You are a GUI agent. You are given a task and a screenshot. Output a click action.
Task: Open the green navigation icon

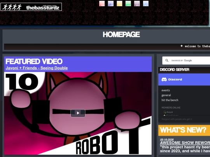coord(128,3)
